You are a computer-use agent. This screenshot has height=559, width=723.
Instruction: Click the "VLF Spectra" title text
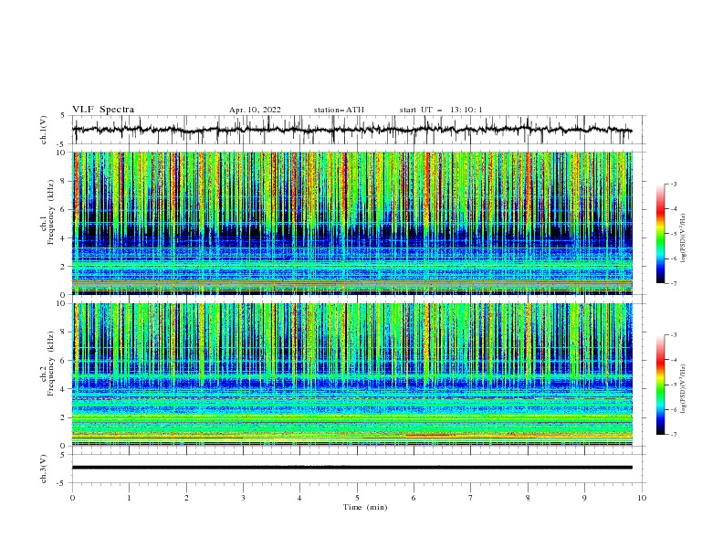pyautogui.click(x=103, y=110)
